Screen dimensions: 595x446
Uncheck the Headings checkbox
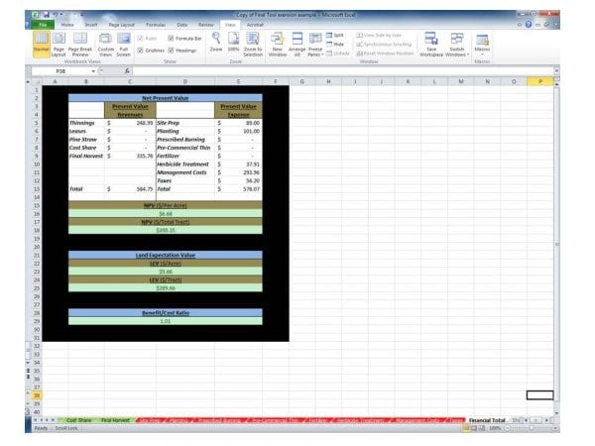point(171,49)
